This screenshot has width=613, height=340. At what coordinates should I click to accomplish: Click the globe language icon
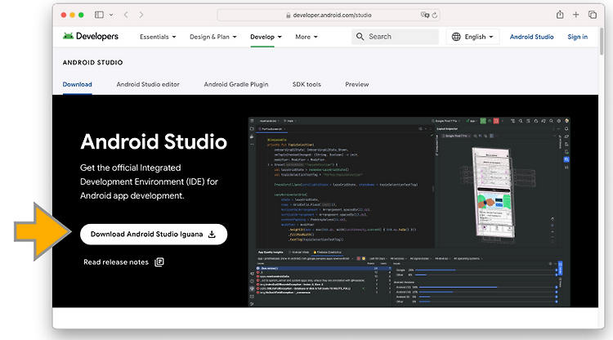(x=456, y=37)
